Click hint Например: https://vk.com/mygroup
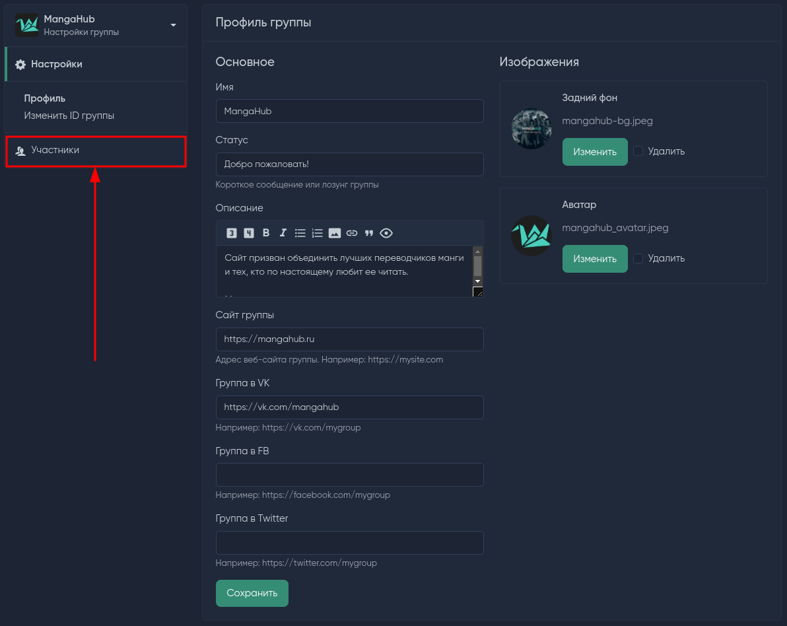The width and height of the screenshot is (787, 626). pos(288,428)
